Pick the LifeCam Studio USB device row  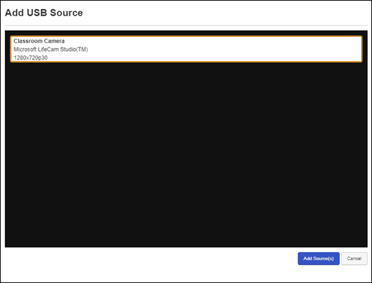186,49
